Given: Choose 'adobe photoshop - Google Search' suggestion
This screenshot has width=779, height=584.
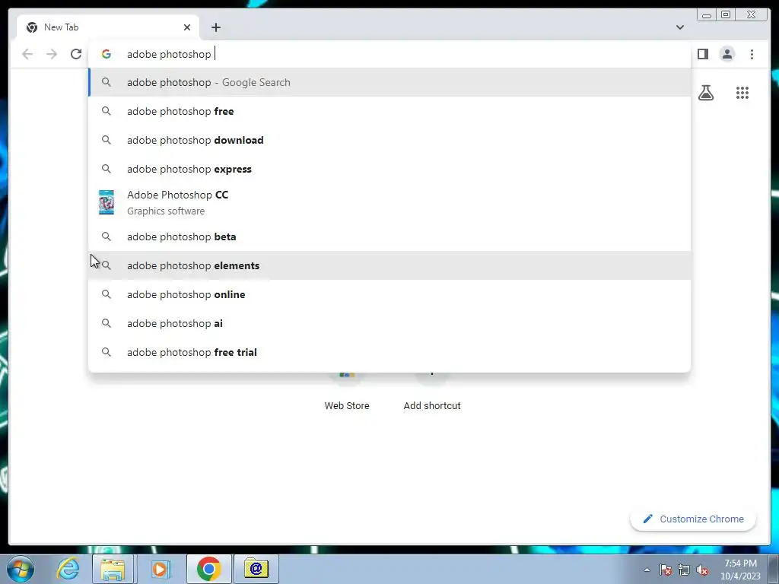Looking at the screenshot, I should (389, 82).
